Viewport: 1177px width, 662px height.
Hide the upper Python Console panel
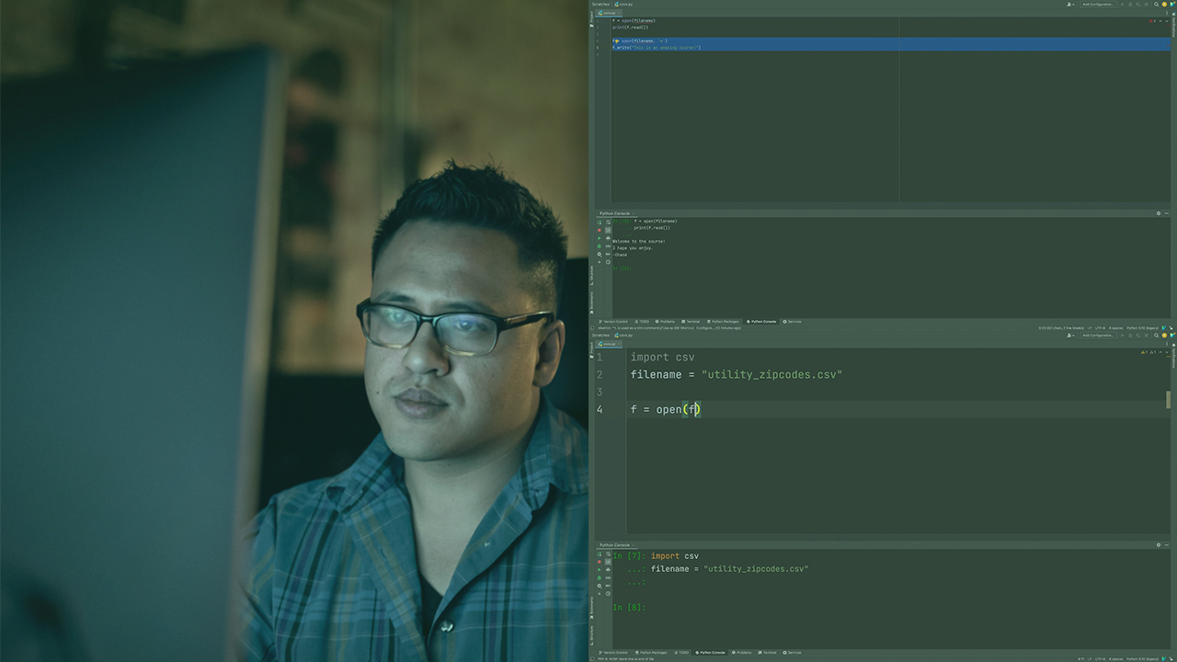coord(1168,213)
